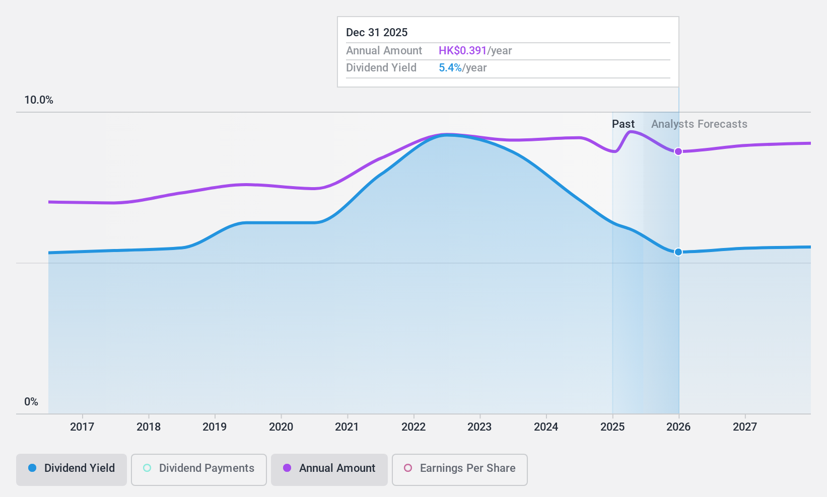This screenshot has width=827, height=497.
Task: Click the 2024 axis label
Action: pyautogui.click(x=546, y=427)
